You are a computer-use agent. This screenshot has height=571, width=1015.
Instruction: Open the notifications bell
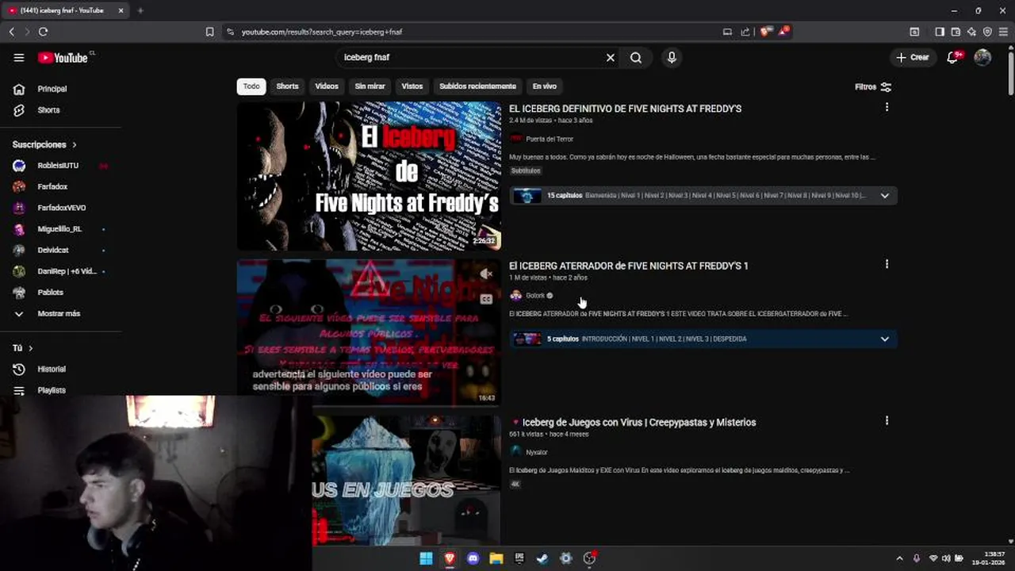[953, 57]
